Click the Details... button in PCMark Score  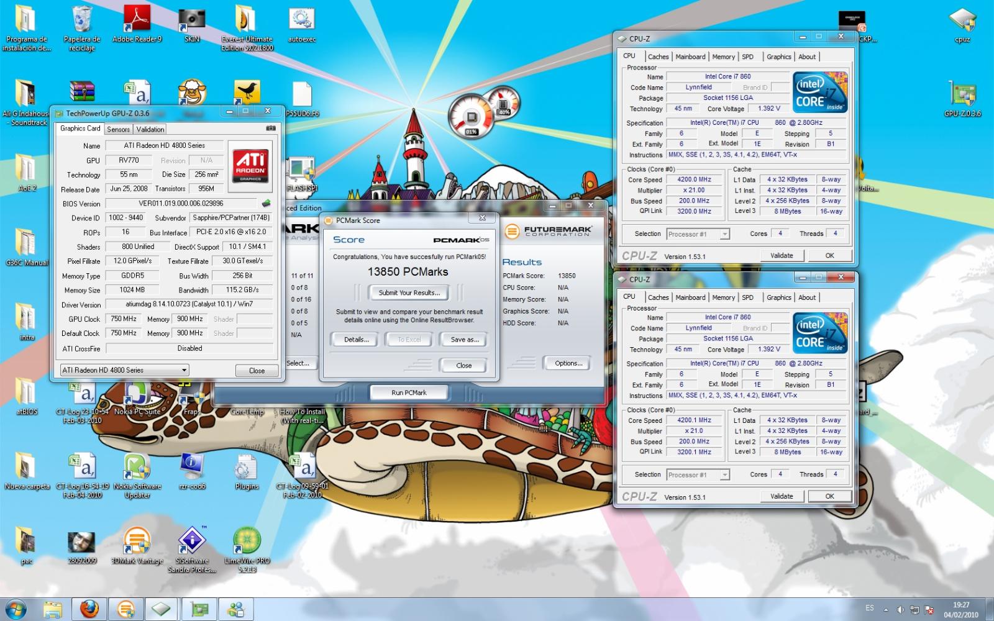click(357, 340)
